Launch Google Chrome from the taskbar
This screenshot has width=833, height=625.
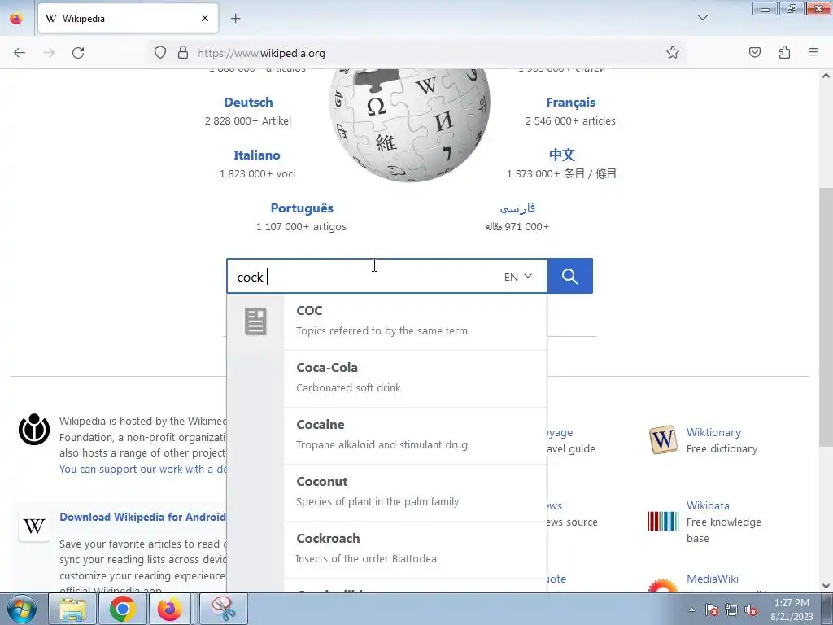tap(122, 609)
